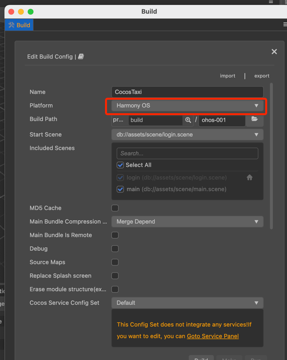Click the Platform dropdown arrow

pos(256,105)
